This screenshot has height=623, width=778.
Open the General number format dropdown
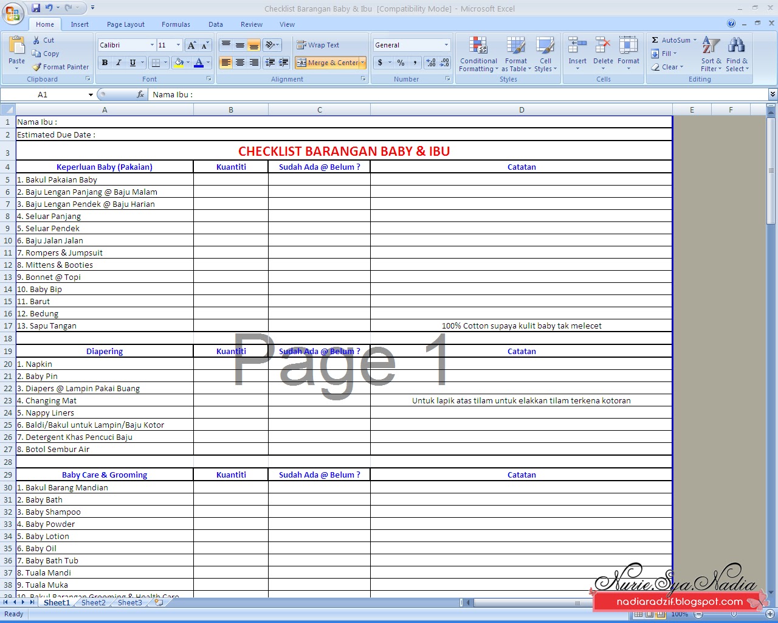point(446,45)
